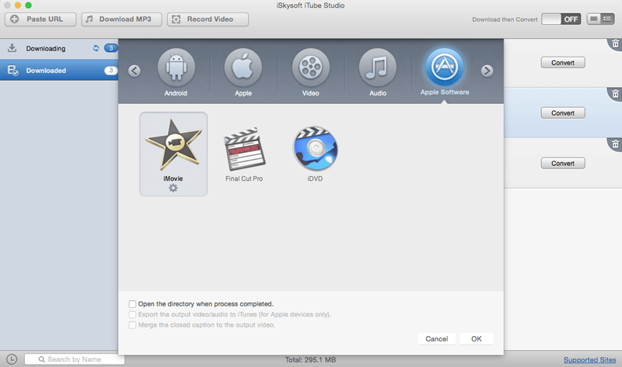Click the Record Video button
The height and width of the screenshot is (367, 622).
208,19
